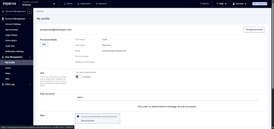Open the current account dropdown arrow
The image size is (274, 129).
(54, 4)
